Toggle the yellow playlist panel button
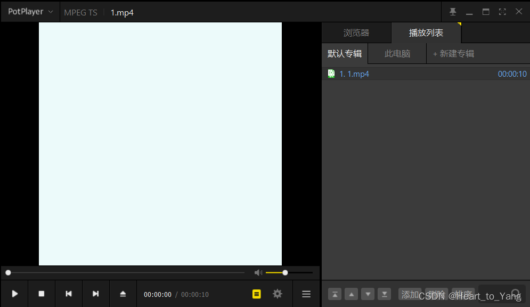Image resolution: width=530 pixels, height=307 pixels. click(257, 294)
